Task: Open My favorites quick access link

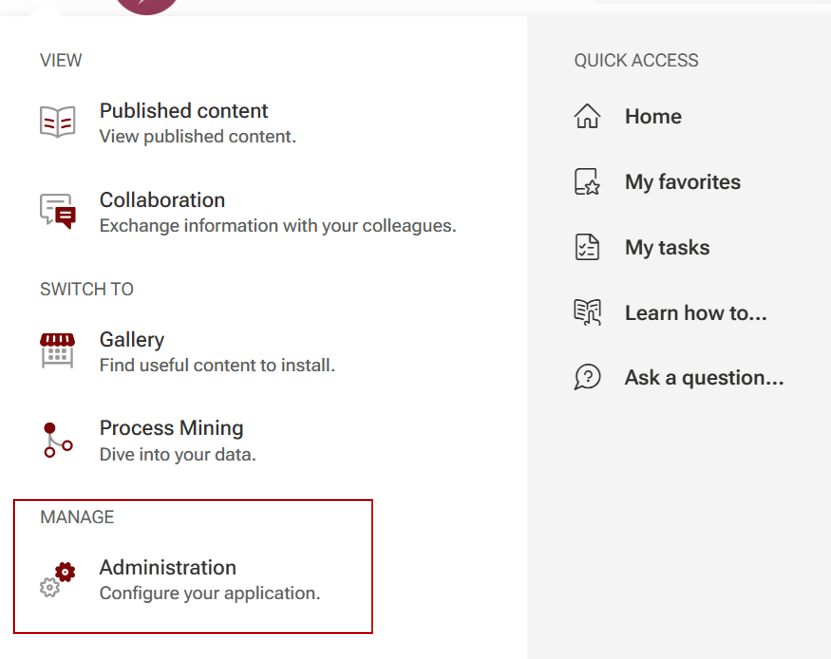Action: [683, 182]
